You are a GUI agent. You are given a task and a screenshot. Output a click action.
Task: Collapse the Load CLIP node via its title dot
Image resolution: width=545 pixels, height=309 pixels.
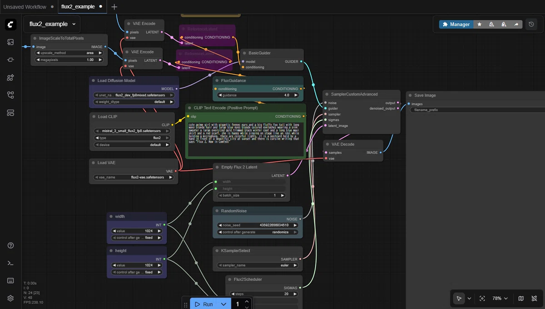94,116
